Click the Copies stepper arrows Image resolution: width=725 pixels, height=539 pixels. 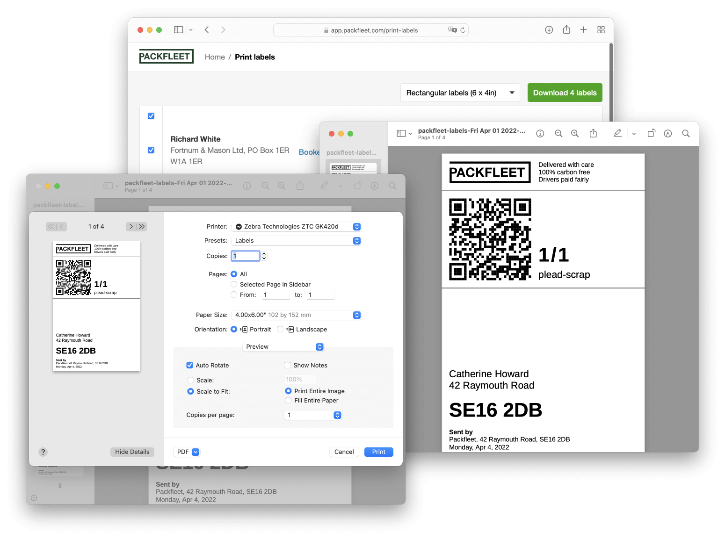pyautogui.click(x=264, y=256)
